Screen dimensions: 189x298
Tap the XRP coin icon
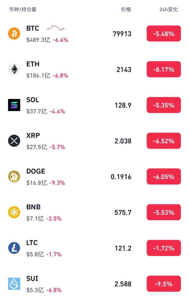click(x=14, y=141)
